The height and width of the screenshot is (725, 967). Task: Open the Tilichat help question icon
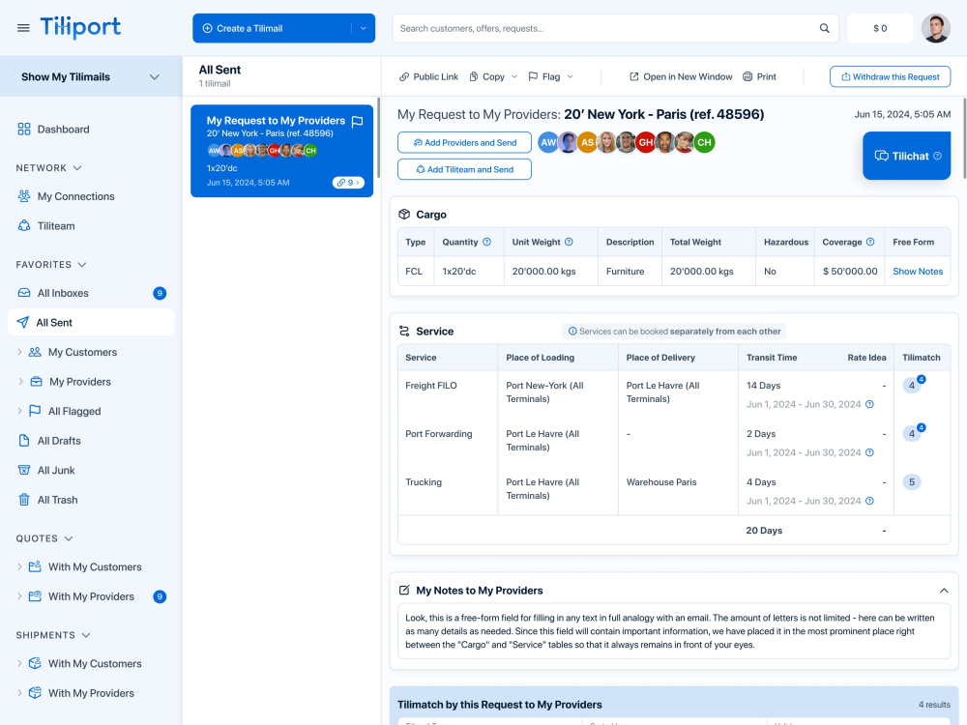tap(937, 156)
